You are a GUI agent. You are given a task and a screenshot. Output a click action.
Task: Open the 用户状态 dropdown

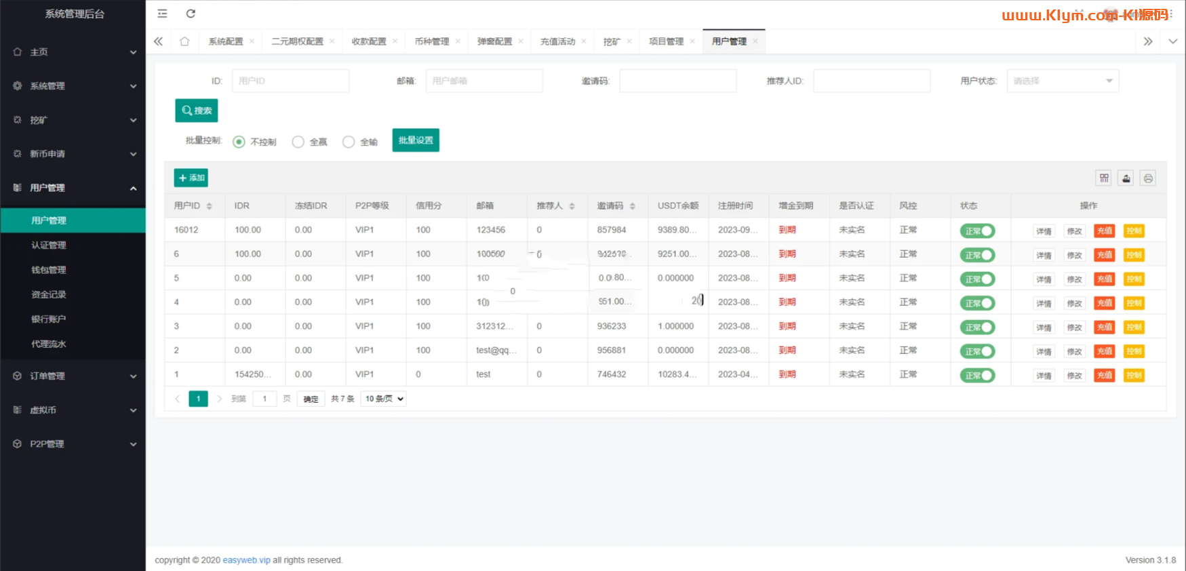click(1062, 81)
